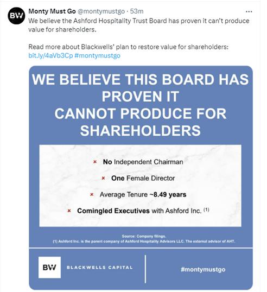Open the attached tweet image headline
This screenshot has height=292, width=267.
(x=141, y=105)
